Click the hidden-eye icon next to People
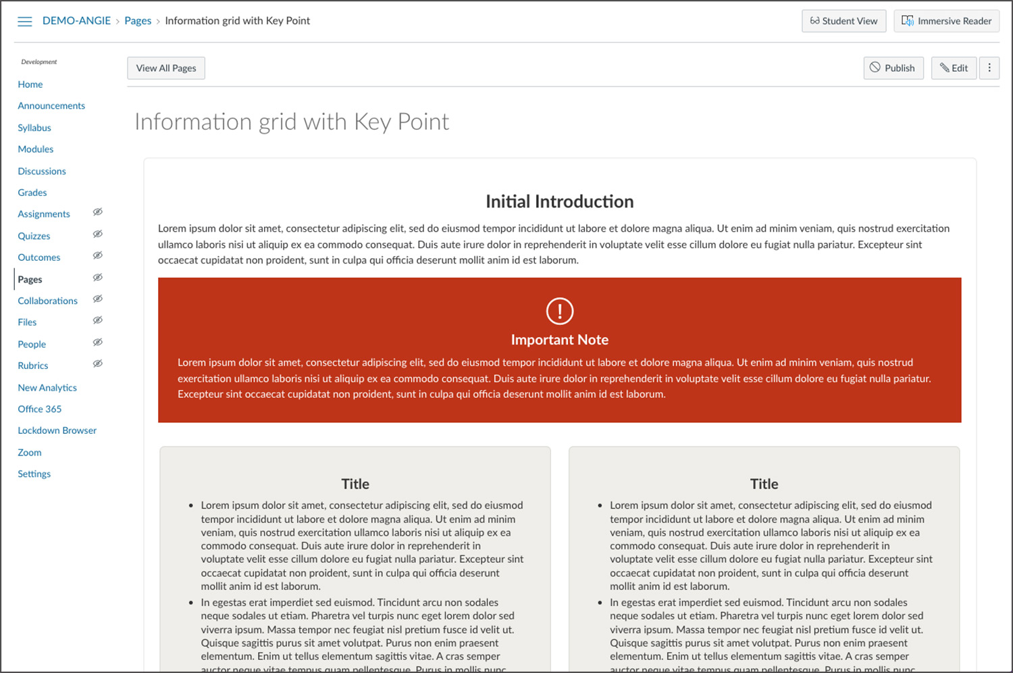This screenshot has height=673, width=1013. (97, 343)
